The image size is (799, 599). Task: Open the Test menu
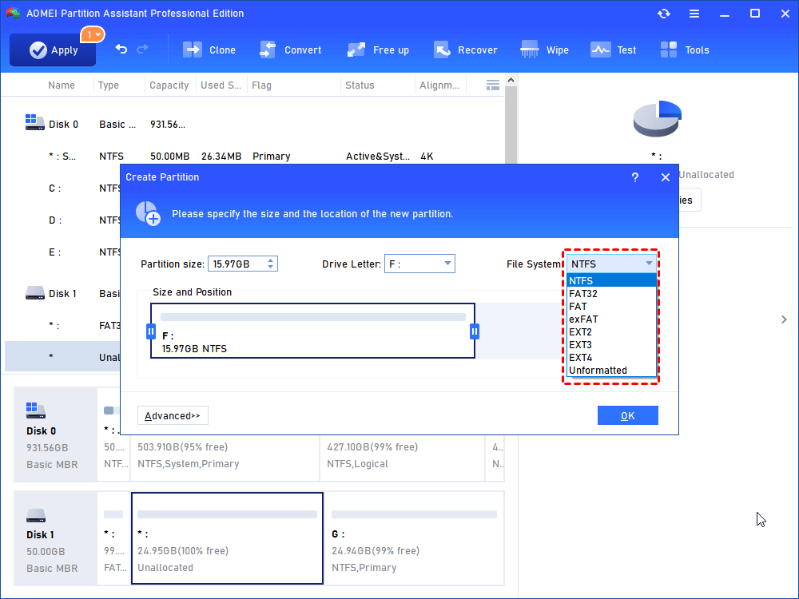613,50
